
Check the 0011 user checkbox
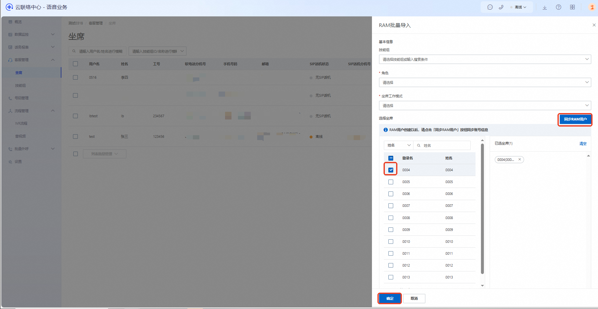click(391, 253)
